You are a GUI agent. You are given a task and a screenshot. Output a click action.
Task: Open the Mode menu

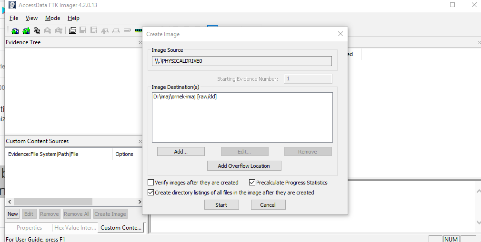[x=52, y=18]
